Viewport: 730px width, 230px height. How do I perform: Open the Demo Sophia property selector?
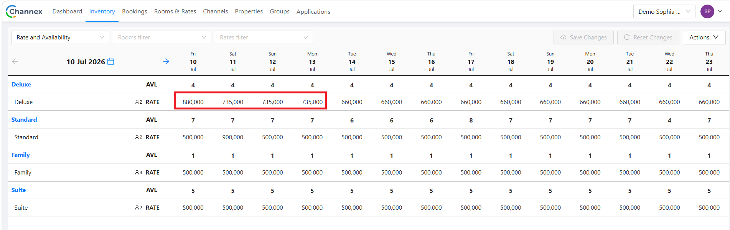tap(664, 11)
